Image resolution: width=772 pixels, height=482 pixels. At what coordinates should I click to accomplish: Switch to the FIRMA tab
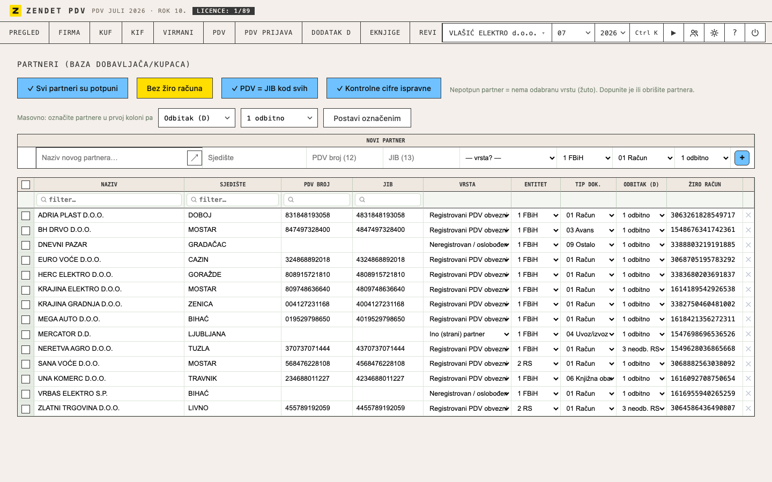(70, 33)
